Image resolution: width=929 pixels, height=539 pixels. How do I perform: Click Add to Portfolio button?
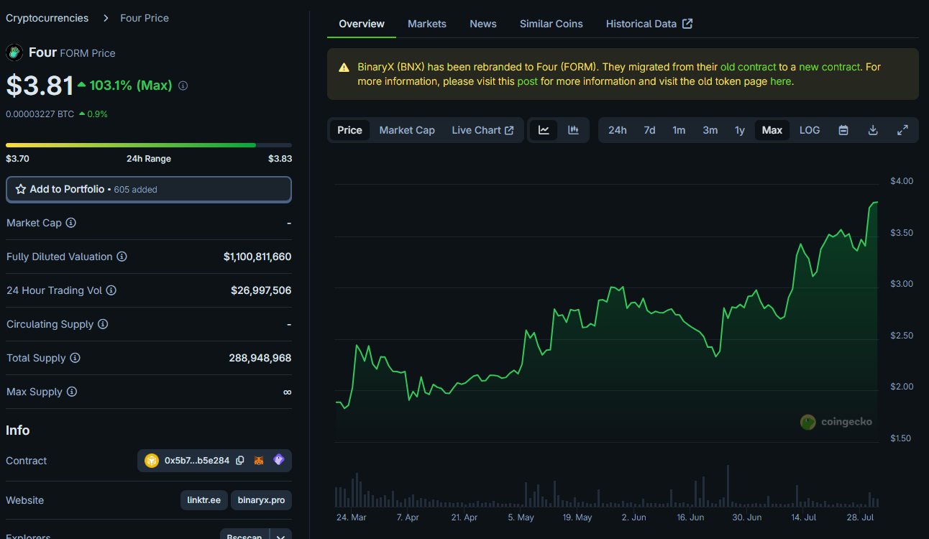[149, 189]
